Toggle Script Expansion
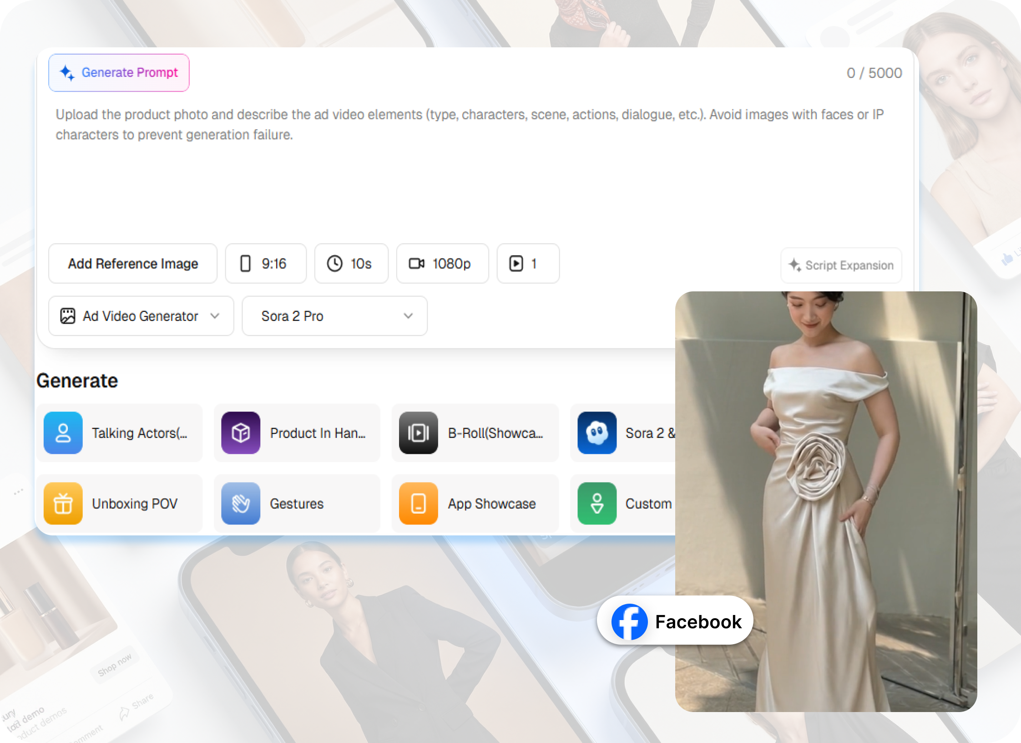This screenshot has width=1021, height=743. click(841, 265)
